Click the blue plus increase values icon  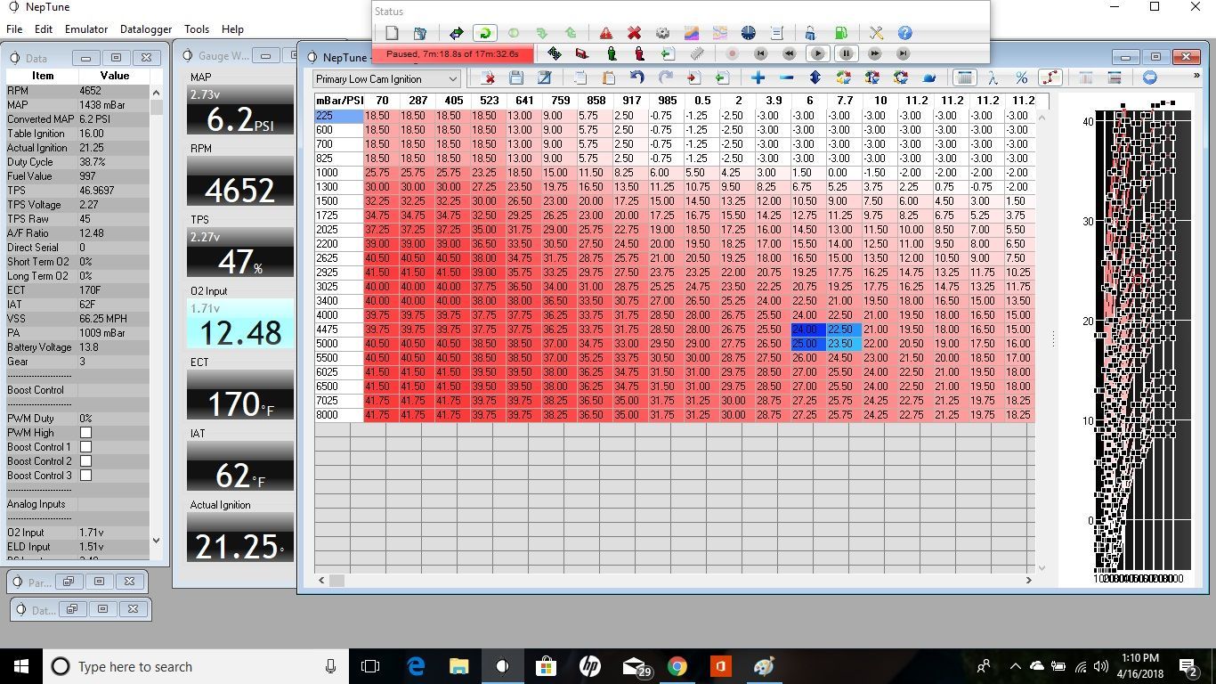point(758,78)
